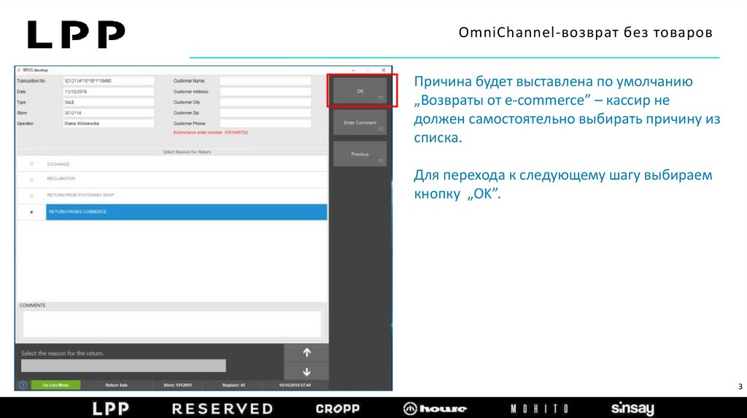This screenshot has width=747, height=418.
Task: Click the gray input bar under the return prompt
Action: click(123, 366)
